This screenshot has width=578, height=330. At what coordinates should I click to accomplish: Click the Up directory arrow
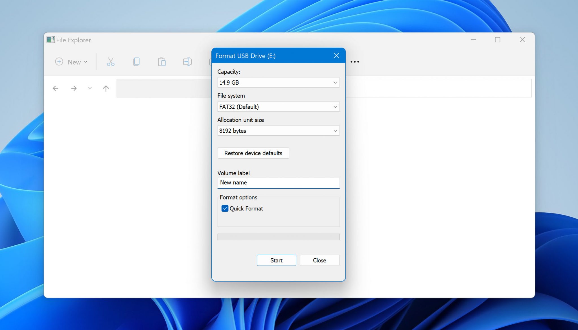click(106, 88)
